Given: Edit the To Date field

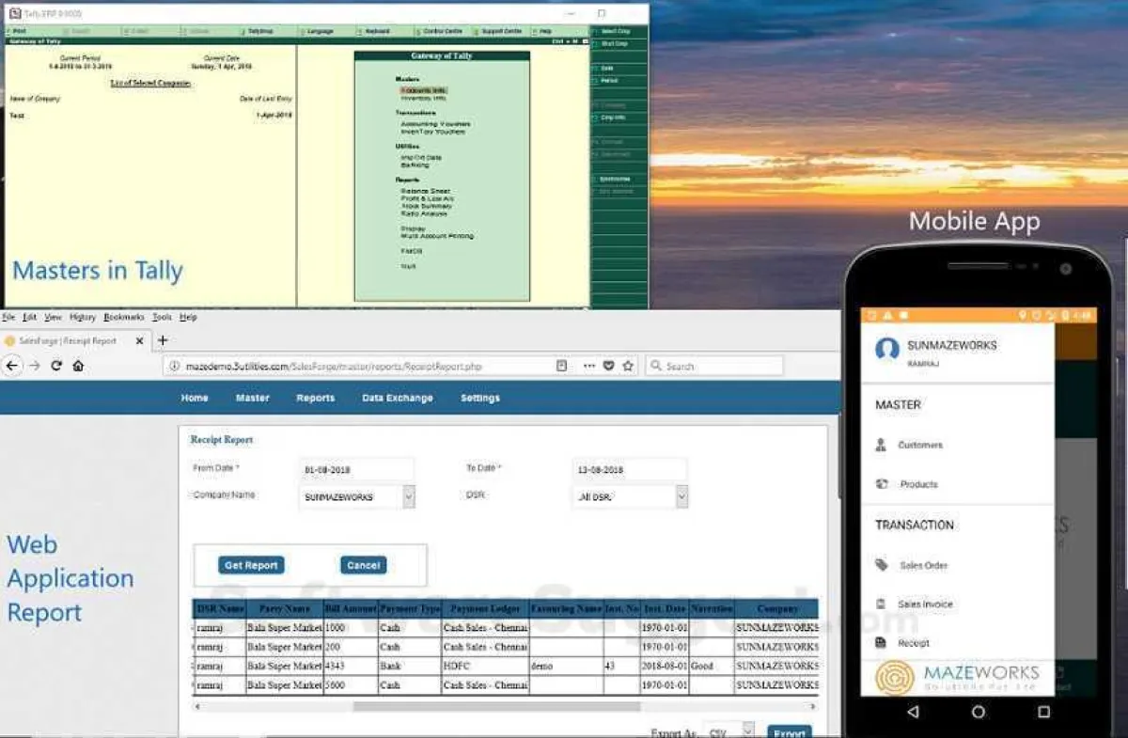Looking at the screenshot, I should point(629,469).
